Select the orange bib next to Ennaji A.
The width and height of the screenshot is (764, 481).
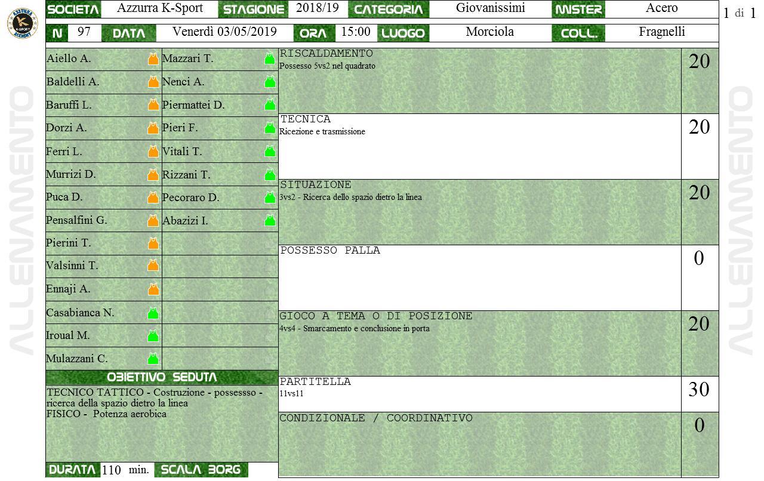(x=153, y=289)
